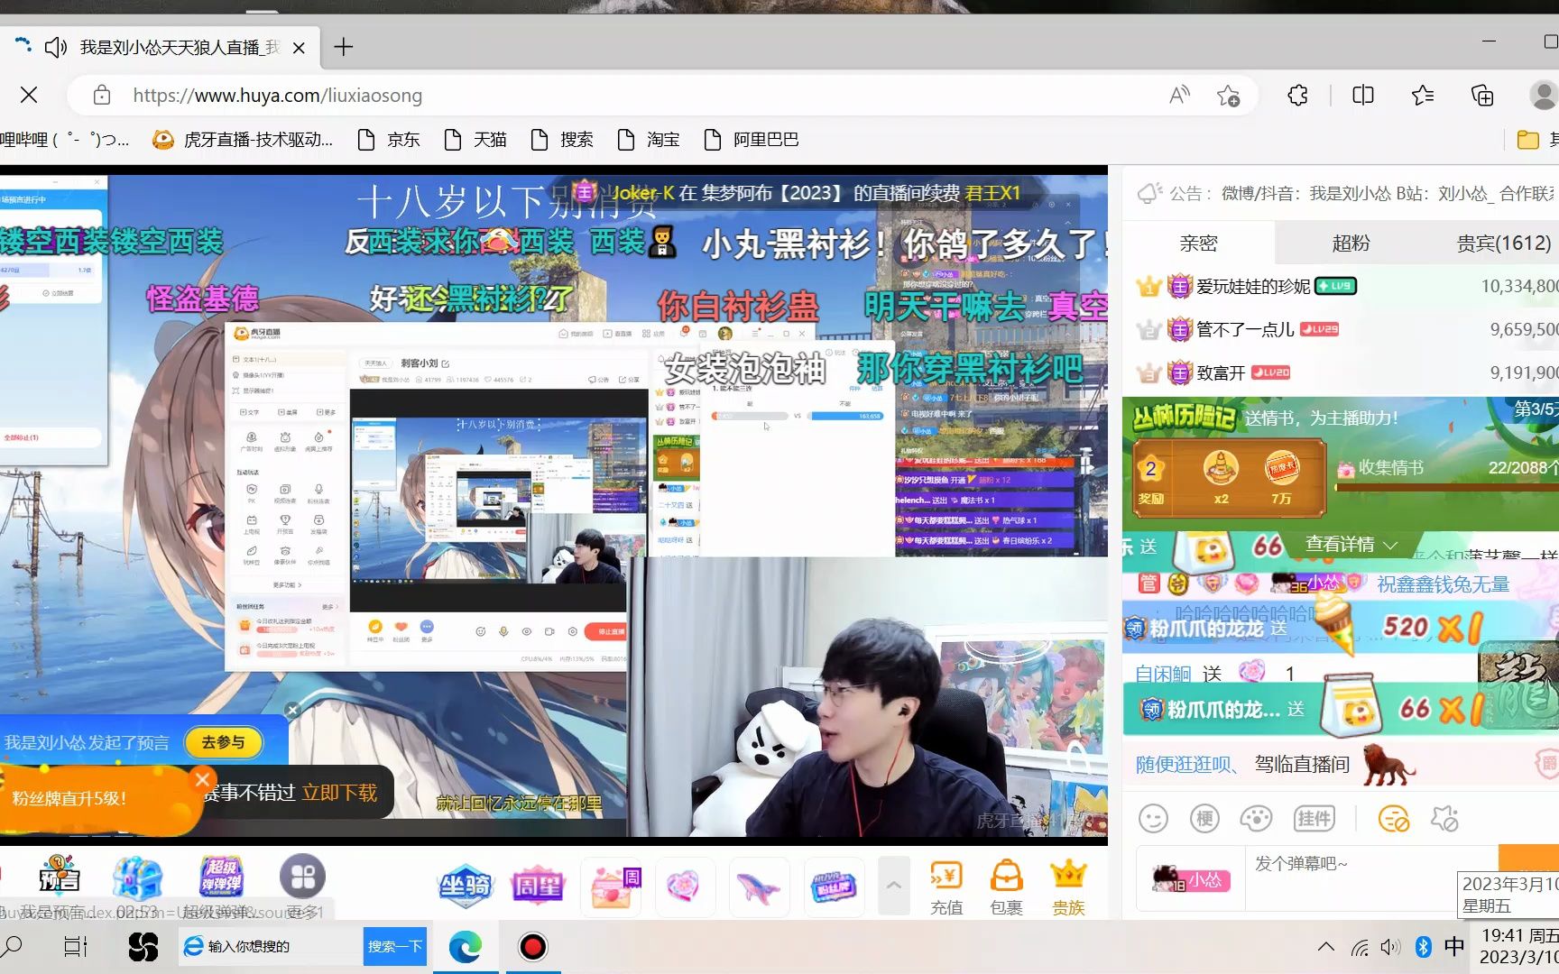Click the 奖励 level 2 reward badge
The height and width of the screenshot is (974, 1559).
pos(1150,480)
